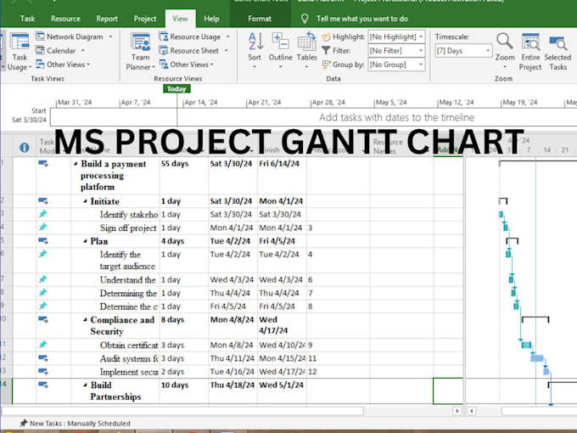Click the Obtain certificat Gantt bar
The width and height of the screenshot is (577, 433).
(526, 345)
